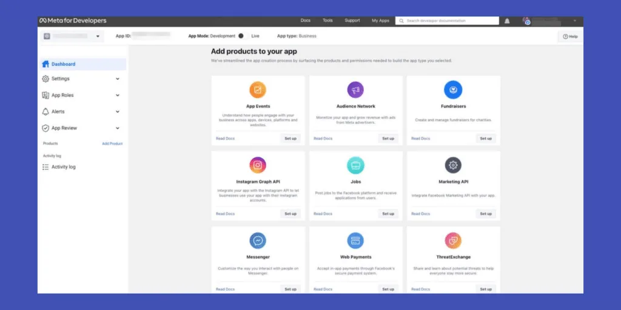Click the profile avatar in the top bar

tap(526, 21)
